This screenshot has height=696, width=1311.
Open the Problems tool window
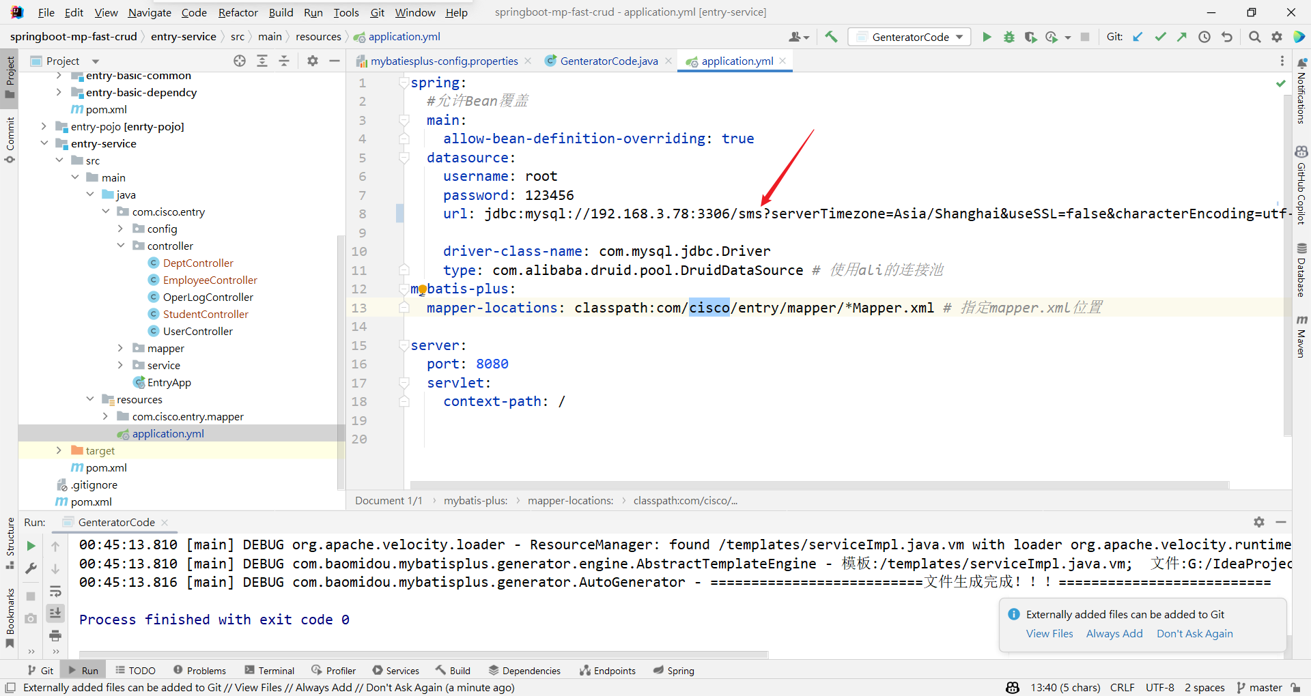[x=199, y=671]
